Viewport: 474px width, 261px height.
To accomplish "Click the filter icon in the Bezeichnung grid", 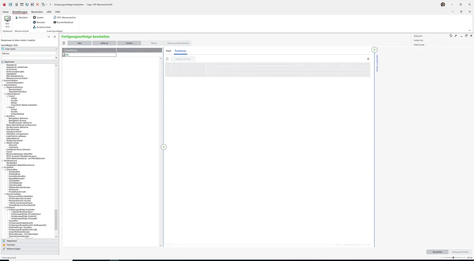I will point(64,55).
